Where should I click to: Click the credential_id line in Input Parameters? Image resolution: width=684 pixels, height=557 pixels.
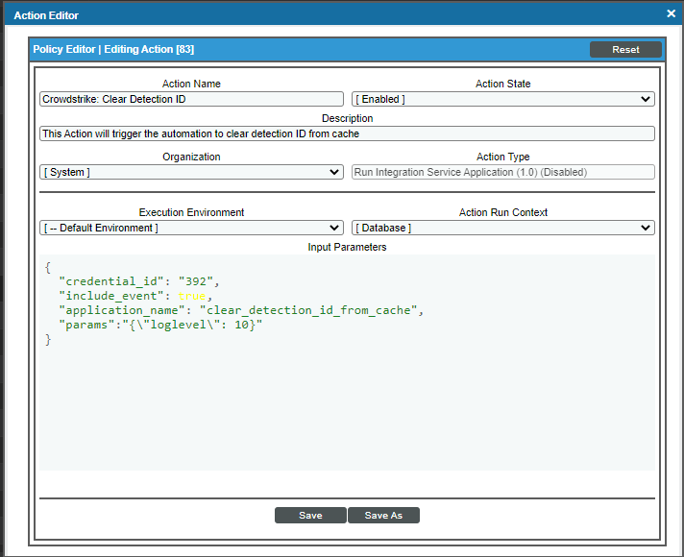[x=138, y=281]
